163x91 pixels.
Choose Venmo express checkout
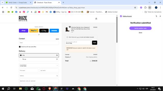click(x=54, y=31)
